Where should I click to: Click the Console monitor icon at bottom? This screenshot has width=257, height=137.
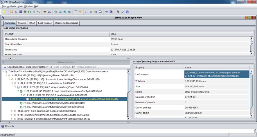(x=2, y=126)
